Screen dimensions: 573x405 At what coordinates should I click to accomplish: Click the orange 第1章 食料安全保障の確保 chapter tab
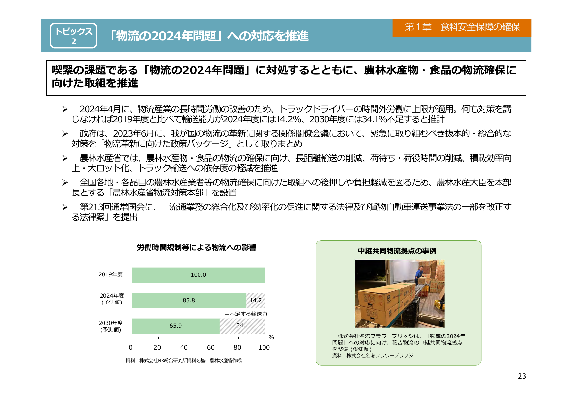[462, 27]
